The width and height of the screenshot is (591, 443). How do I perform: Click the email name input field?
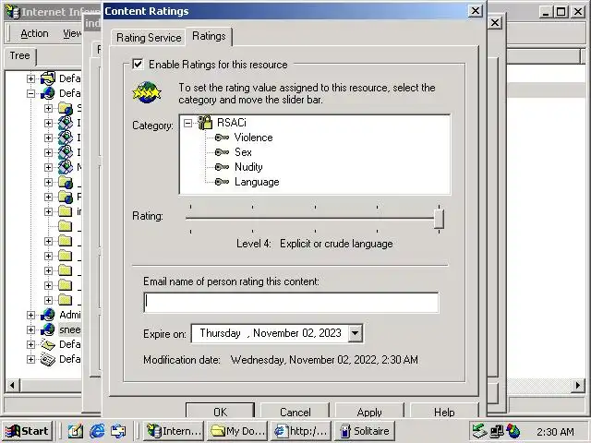(291, 303)
